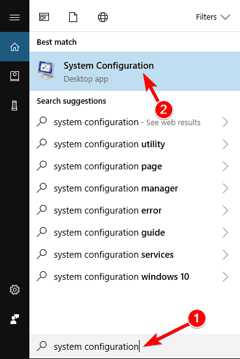Screen dimensions: 240x359
Task: Expand chevron for 'system configuration guide'
Action: pyautogui.click(x=225, y=233)
